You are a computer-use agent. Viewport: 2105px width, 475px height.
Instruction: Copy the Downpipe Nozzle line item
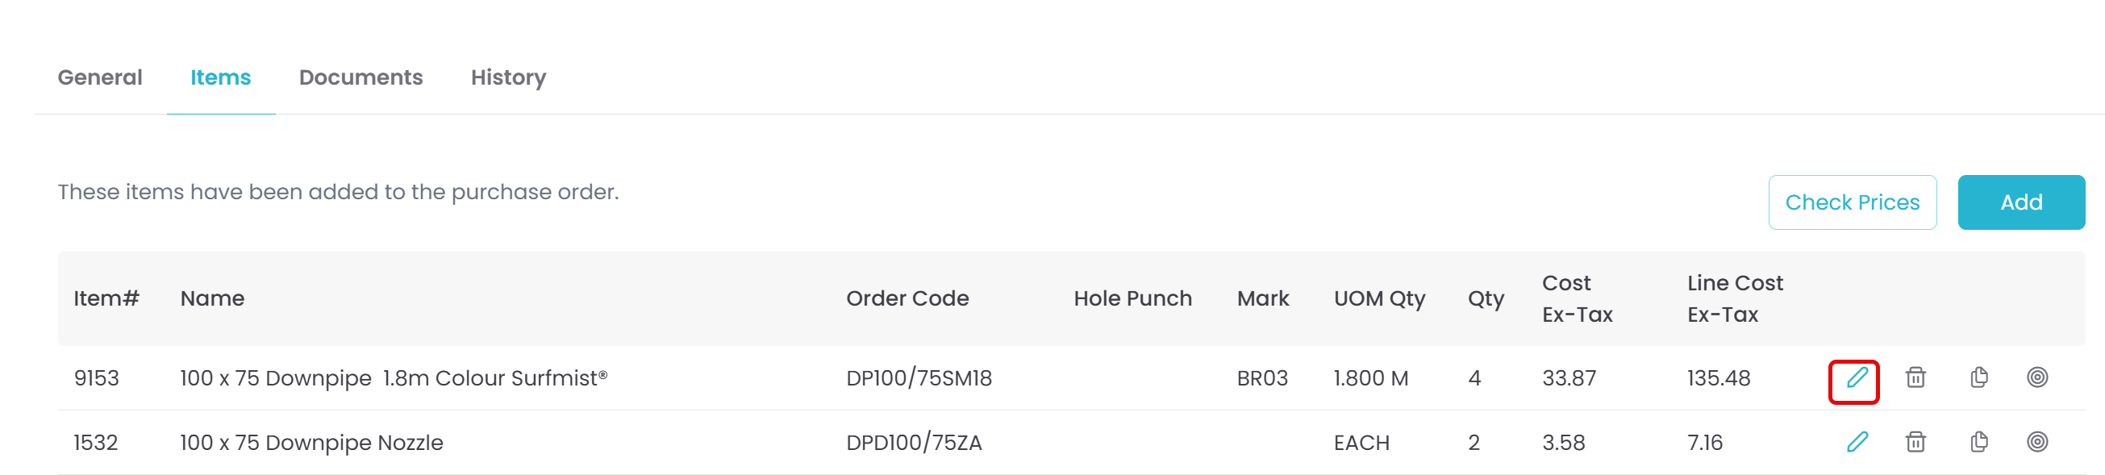(x=1978, y=442)
